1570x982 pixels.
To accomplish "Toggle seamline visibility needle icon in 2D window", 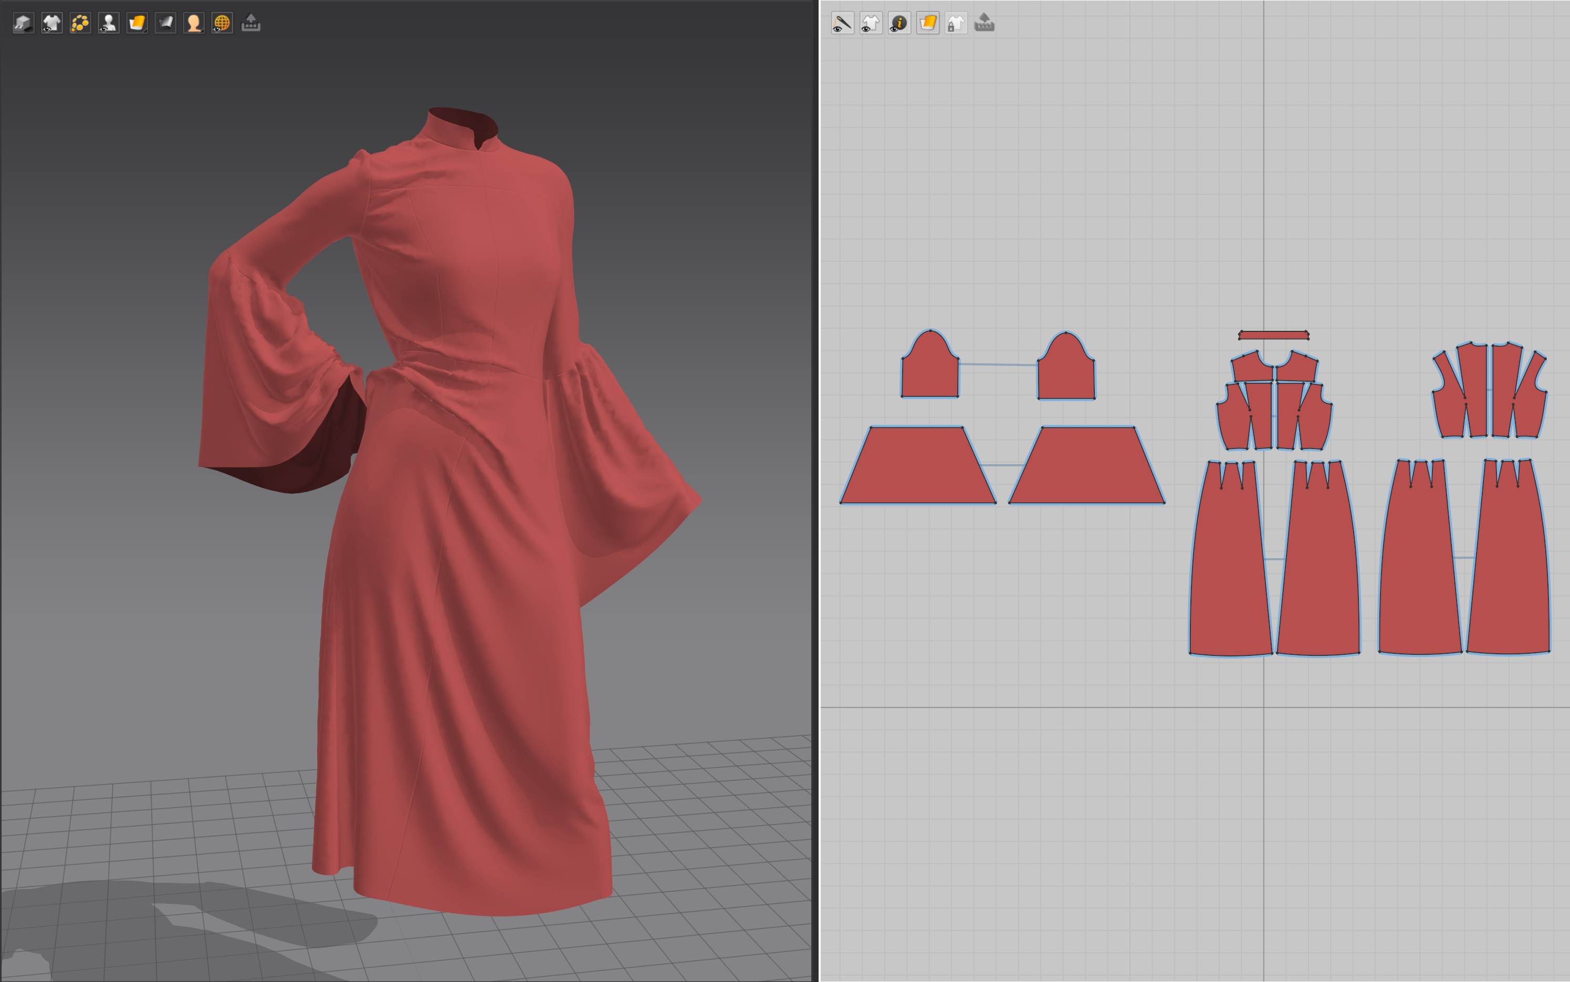I will [842, 24].
